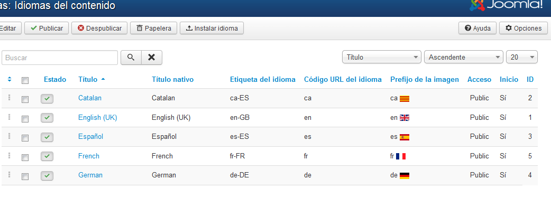Click the Spanish flag image in Español row
This screenshot has width=551, height=207.
coord(405,137)
